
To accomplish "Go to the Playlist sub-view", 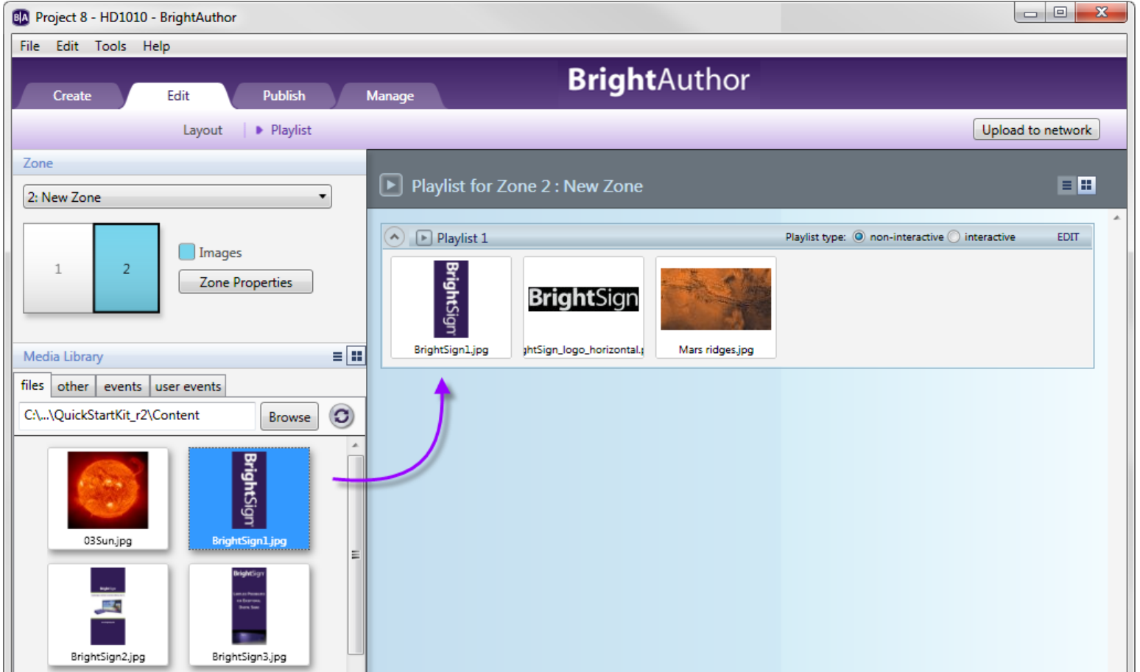I will [x=291, y=130].
